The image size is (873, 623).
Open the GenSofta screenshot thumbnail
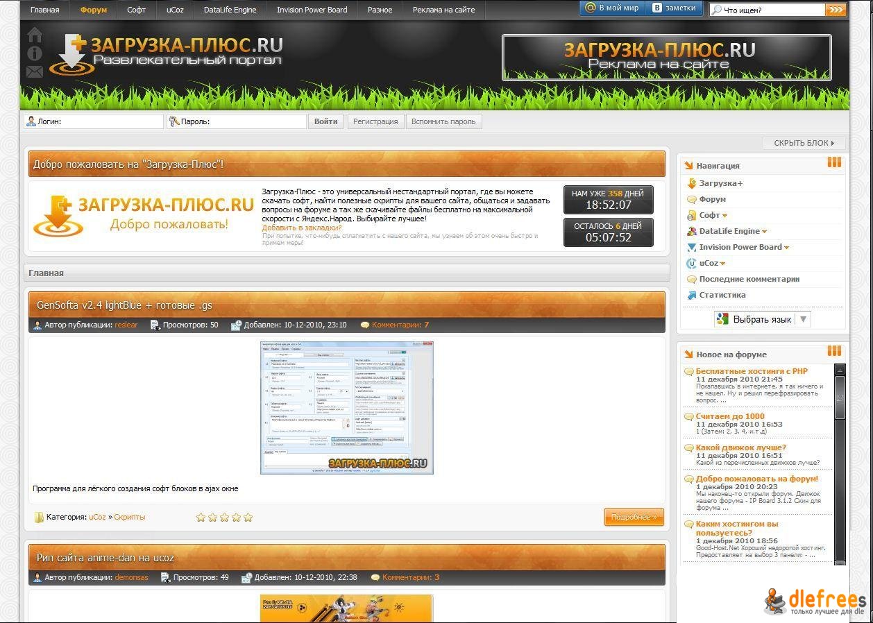tap(346, 408)
